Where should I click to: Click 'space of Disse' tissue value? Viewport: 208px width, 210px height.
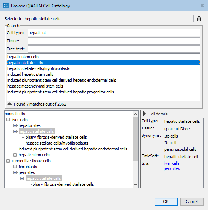point(177,129)
